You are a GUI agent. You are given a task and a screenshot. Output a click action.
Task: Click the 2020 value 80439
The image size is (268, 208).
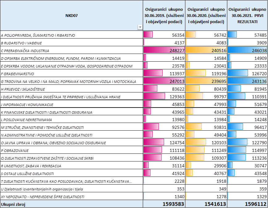tap(220, 89)
